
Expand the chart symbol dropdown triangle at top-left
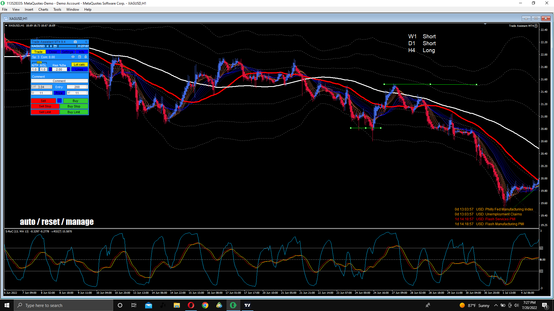(x=6, y=26)
